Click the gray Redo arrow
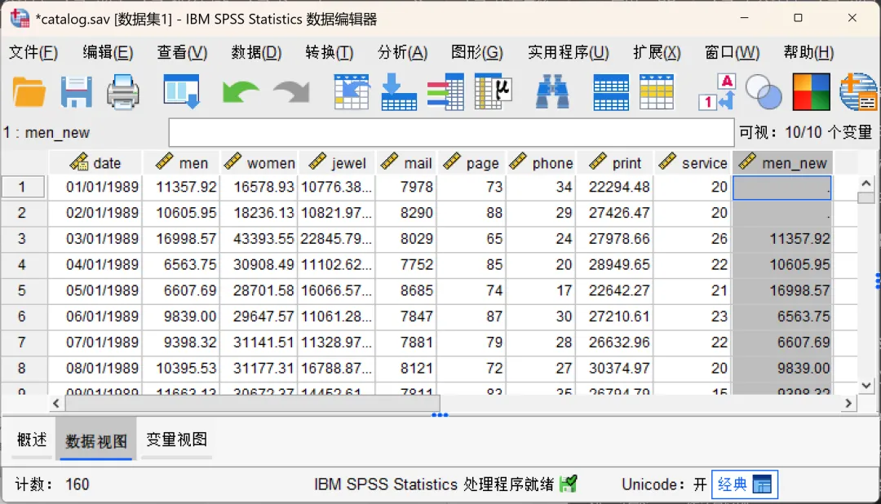The height and width of the screenshot is (504, 881). tap(291, 92)
